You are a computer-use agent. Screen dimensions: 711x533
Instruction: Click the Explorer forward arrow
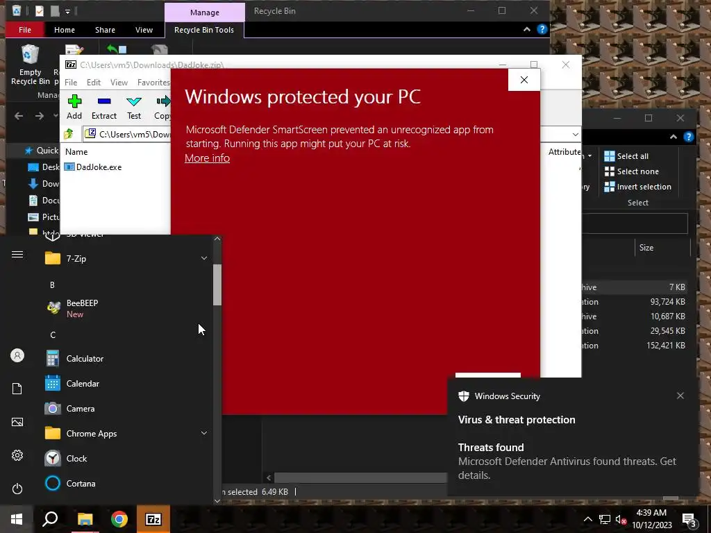40,116
